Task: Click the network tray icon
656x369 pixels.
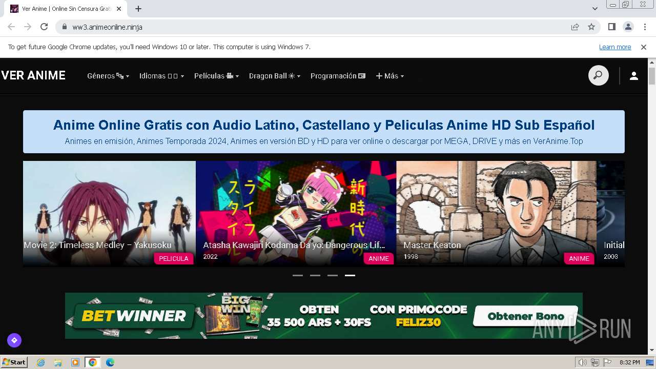Action: click(595, 362)
